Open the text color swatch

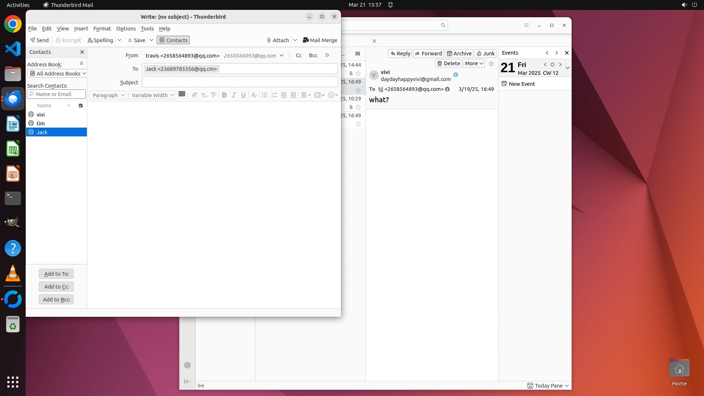click(x=181, y=94)
